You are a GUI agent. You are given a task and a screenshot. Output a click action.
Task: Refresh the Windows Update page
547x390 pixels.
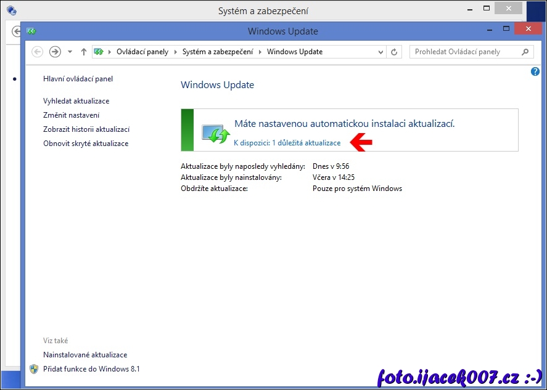click(395, 52)
